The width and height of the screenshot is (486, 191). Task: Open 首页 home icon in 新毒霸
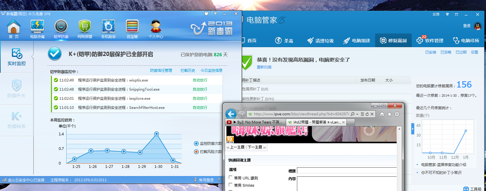click(14, 29)
